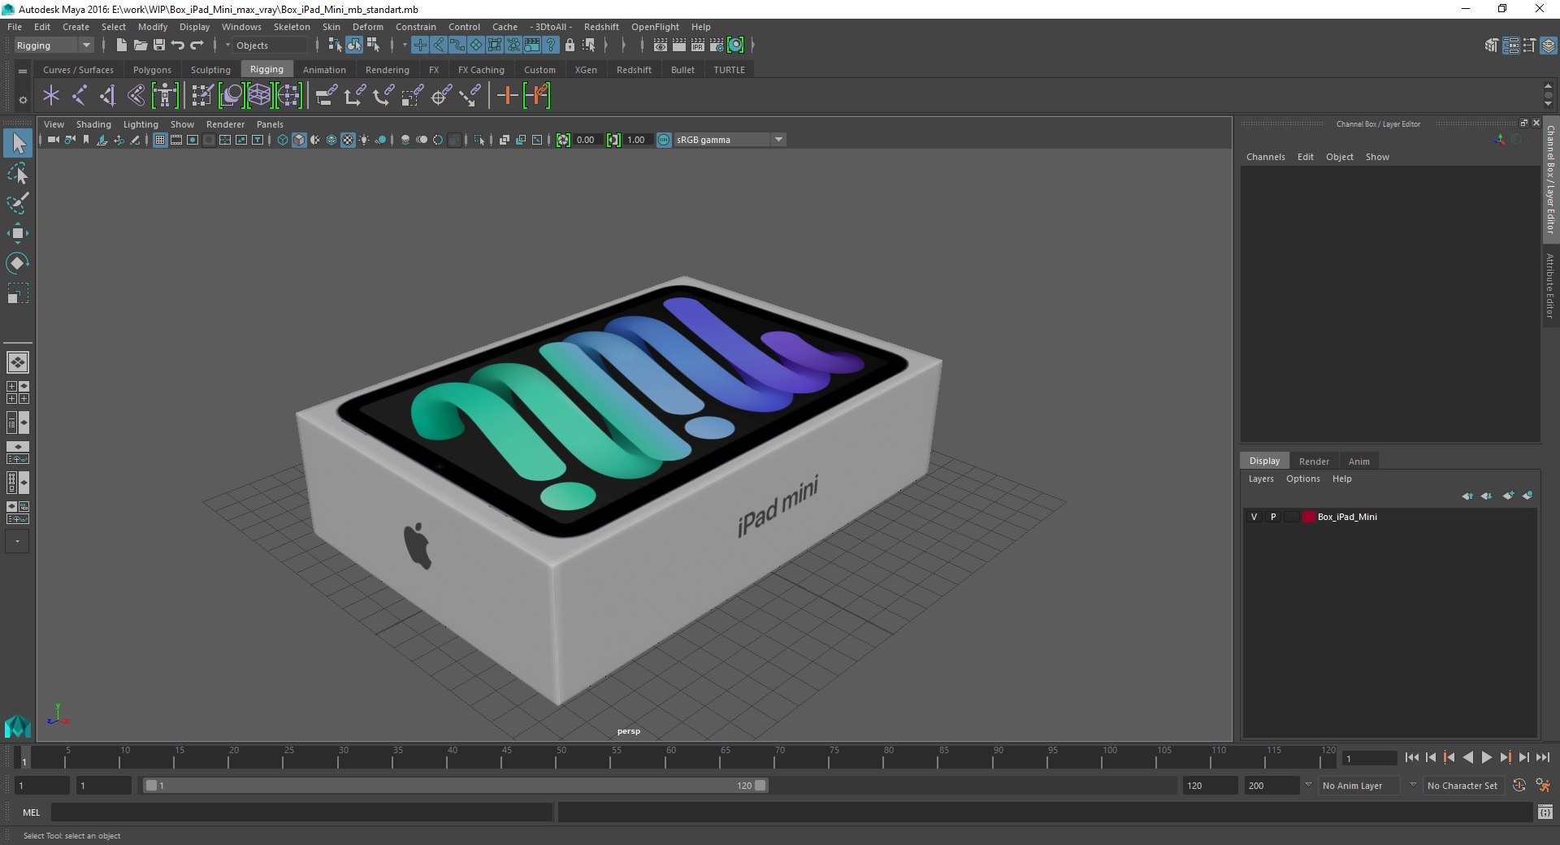
Task: Open the Rigging menu set dropdown
Action: 54,45
